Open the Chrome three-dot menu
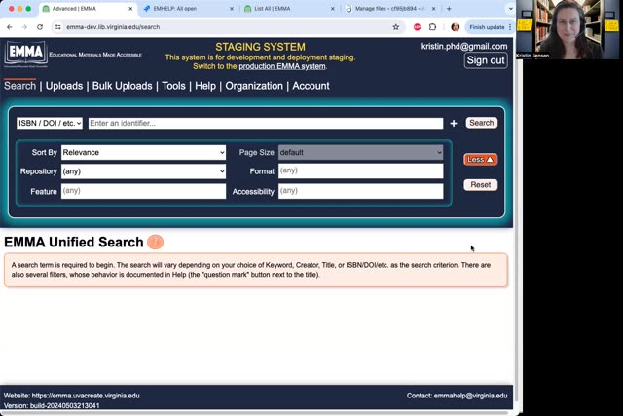The image size is (623, 416). point(510,27)
